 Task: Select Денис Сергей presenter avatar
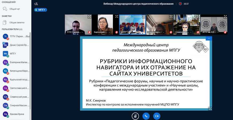[6, 45]
